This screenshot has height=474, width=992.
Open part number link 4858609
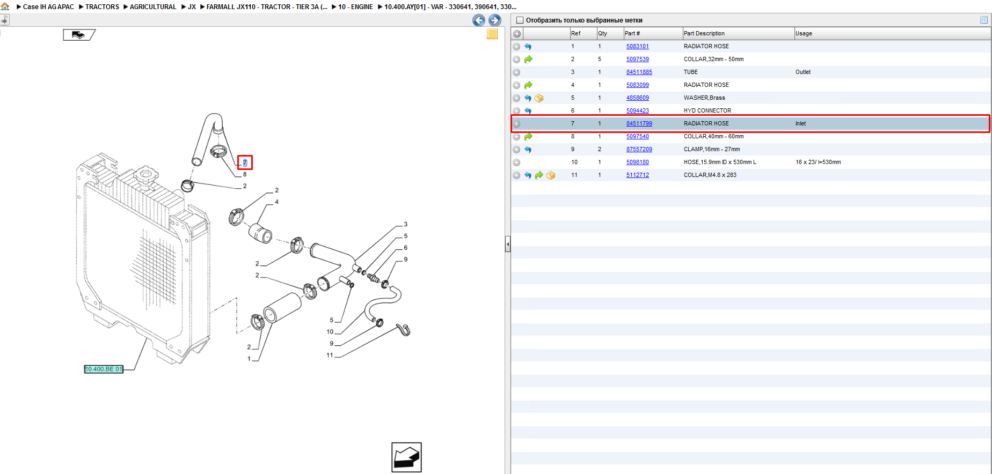click(637, 98)
